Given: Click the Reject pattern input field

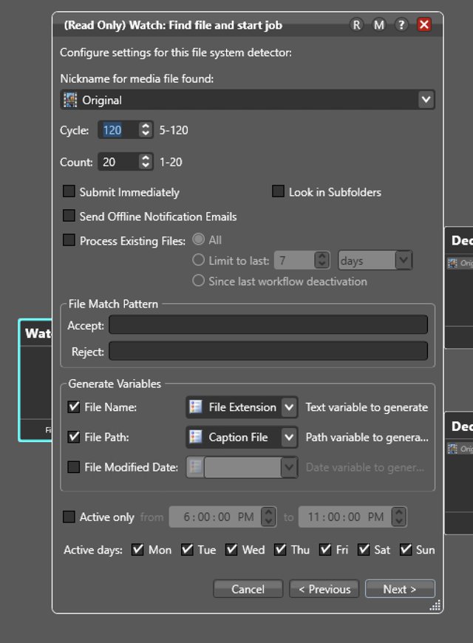Looking at the screenshot, I should (x=268, y=351).
